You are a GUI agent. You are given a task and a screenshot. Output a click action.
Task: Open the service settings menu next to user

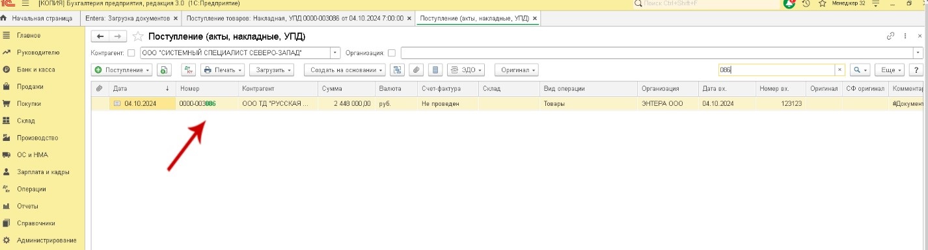coord(875,4)
